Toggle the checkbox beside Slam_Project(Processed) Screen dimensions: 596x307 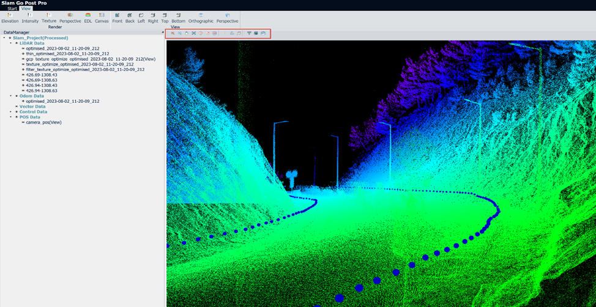(10, 38)
